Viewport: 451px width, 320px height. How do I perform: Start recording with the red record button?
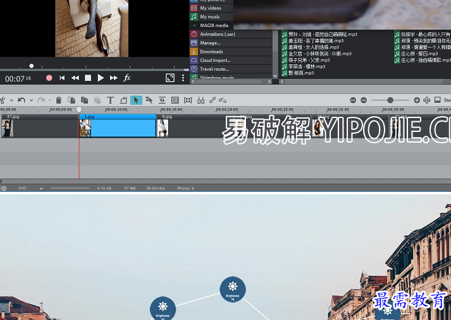coord(49,78)
